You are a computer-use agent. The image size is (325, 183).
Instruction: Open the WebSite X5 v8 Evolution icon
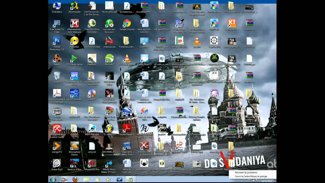point(144,149)
